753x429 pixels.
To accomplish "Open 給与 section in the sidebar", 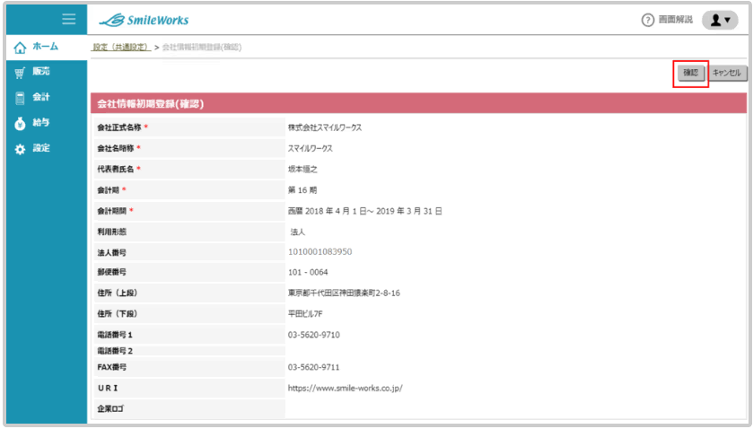I will 41,123.
